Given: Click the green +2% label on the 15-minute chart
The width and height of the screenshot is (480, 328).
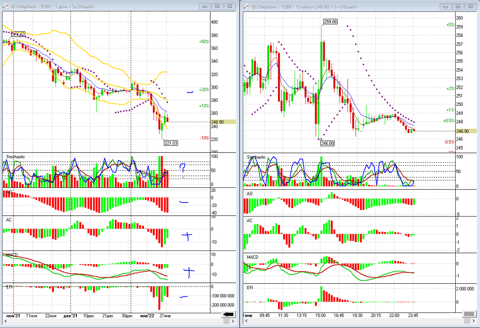Looking at the screenshot, I should (x=450, y=89).
